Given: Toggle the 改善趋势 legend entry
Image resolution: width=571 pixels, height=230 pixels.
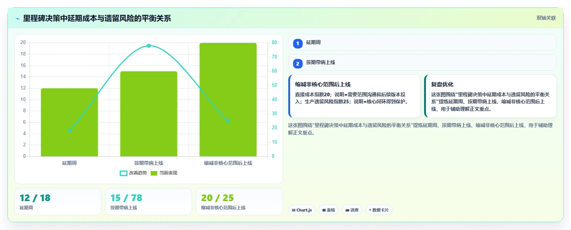Looking at the screenshot, I should pyautogui.click(x=133, y=173).
